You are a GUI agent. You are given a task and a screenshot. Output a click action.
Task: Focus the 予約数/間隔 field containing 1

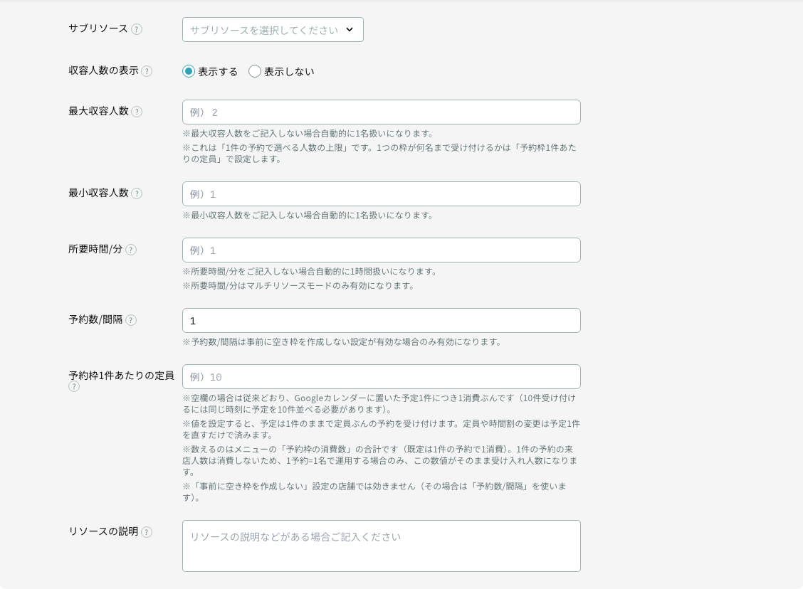point(381,320)
